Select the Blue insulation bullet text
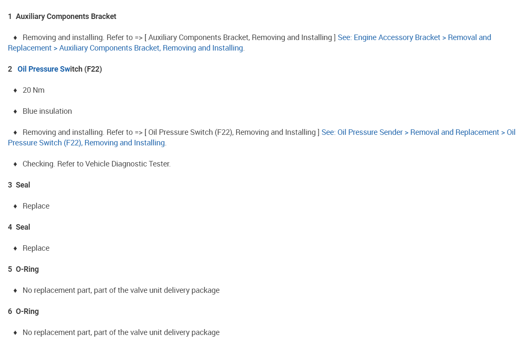Screen dimensions: 518x343 [47, 111]
